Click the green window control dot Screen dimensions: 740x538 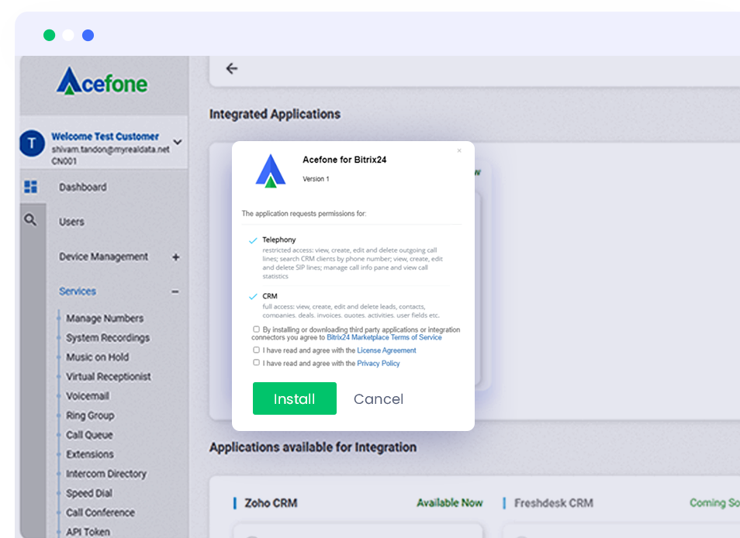tap(49, 36)
